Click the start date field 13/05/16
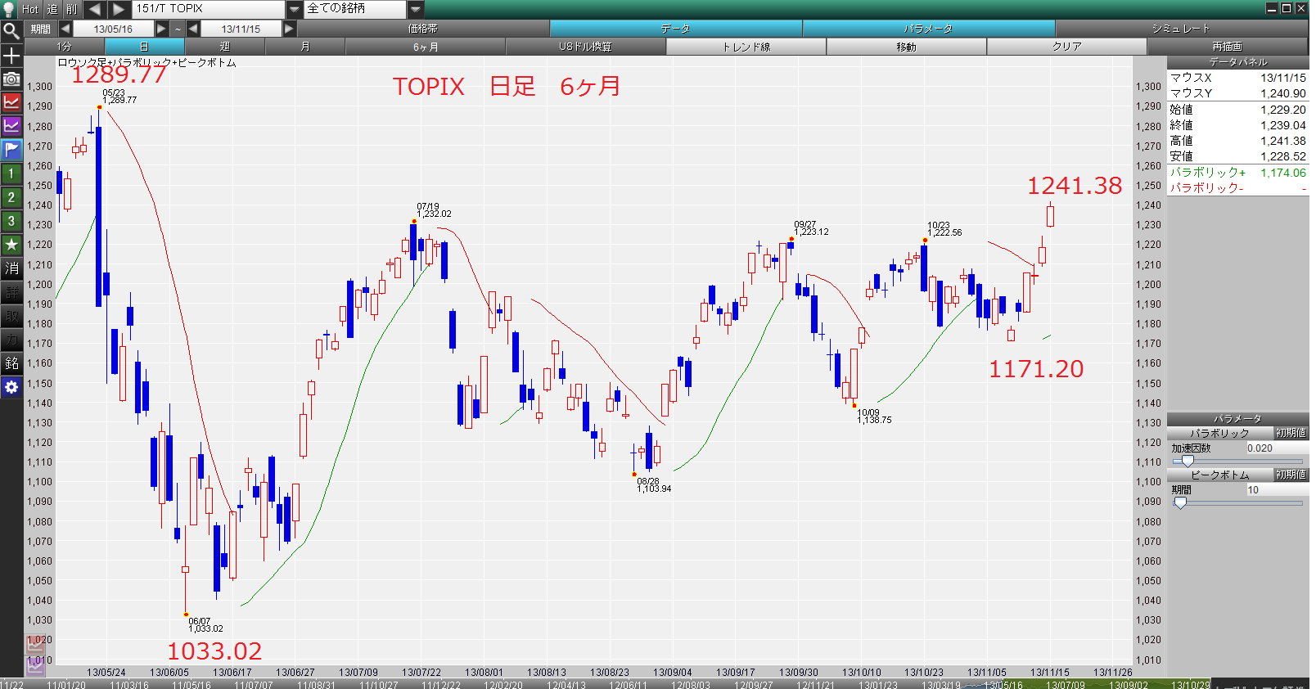 113,29
